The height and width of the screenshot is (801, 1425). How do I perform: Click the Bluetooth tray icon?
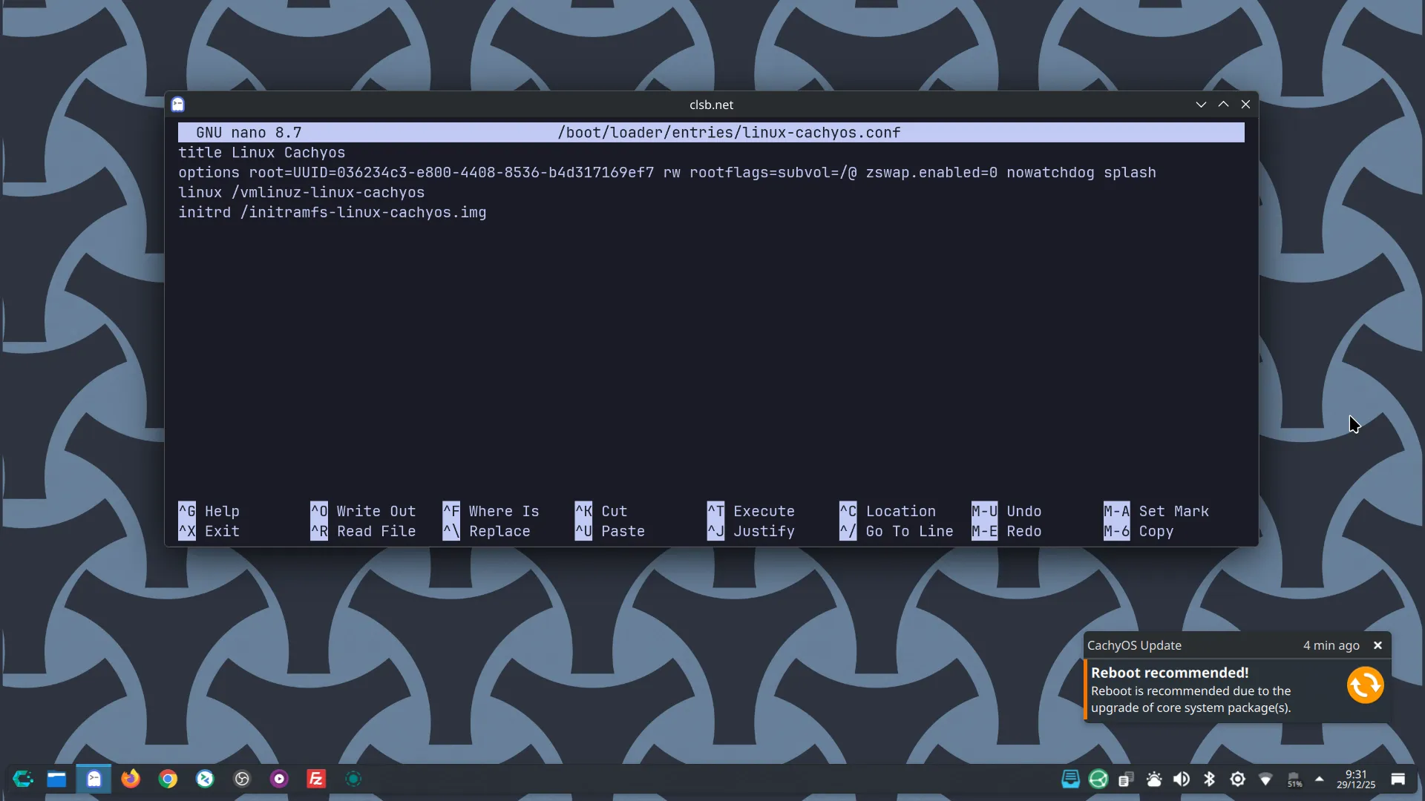point(1209,779)
